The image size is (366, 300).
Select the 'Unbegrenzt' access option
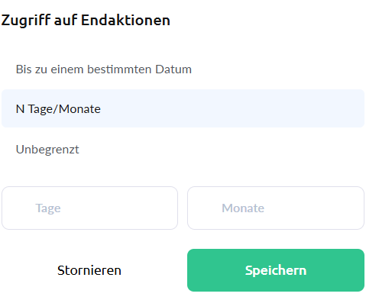point(183,149)
